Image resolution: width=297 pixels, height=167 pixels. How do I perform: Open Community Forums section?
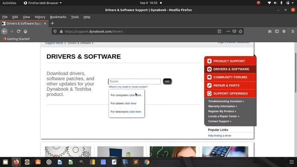click(x=230, y=77)
